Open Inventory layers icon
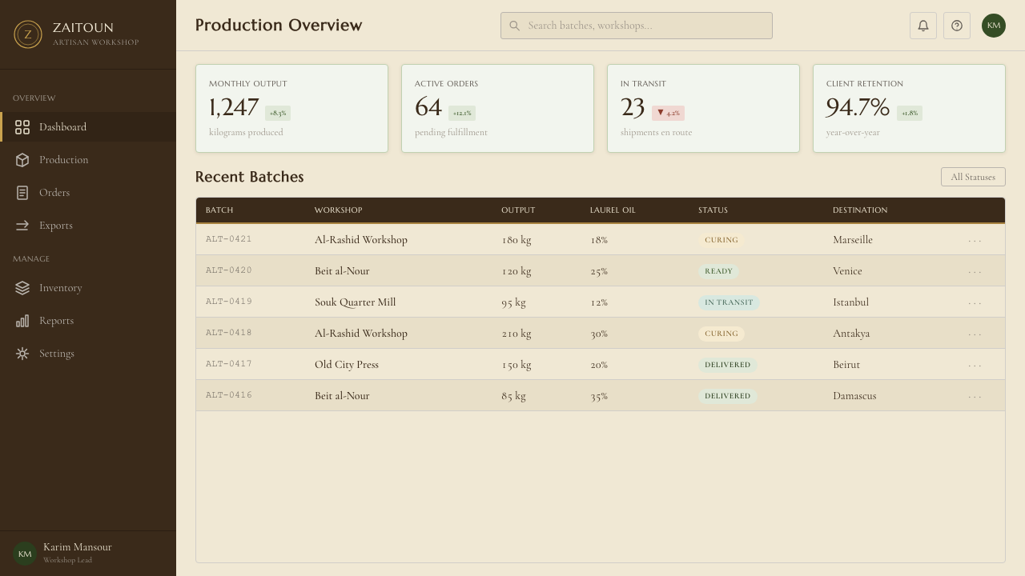The image size is (1025, 576). (22, 288)
